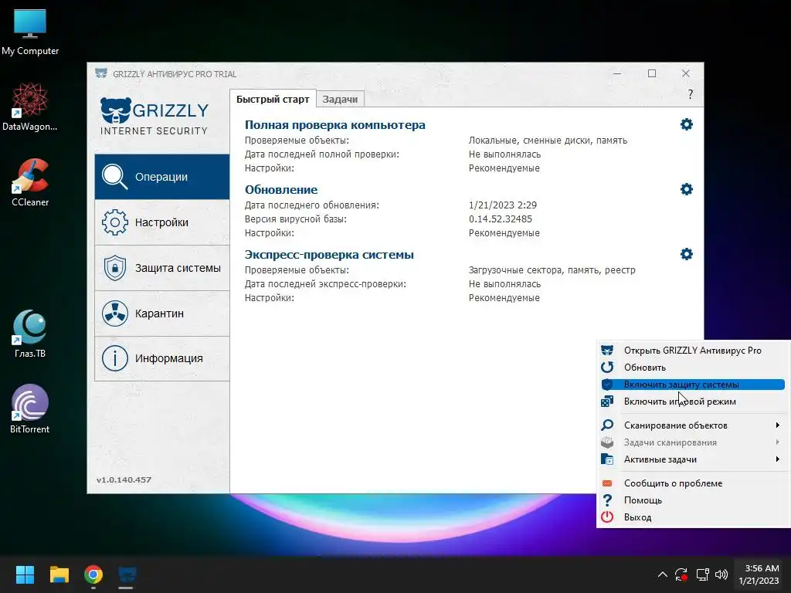Select Включить защиту системы menu item

tap(693, 385)
